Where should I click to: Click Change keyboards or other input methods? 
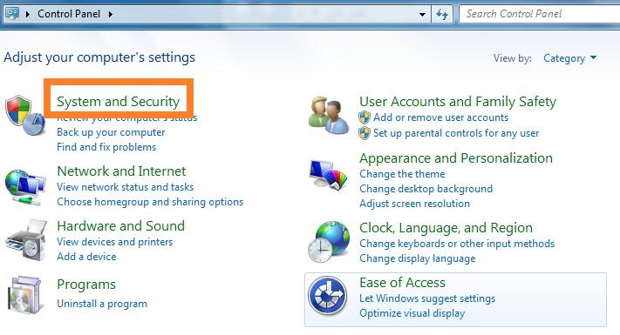pyautogui.click(x=457, y=244)
